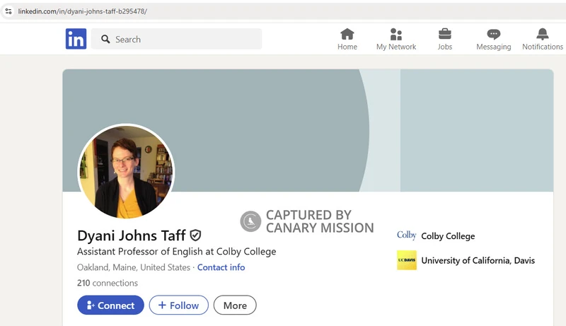Focus the Search input field
The image size is (566, 326).
click(x=176, y=39)
